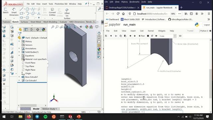Restart the Jupyter kernel
Viewport: 213px width, 120px height.
pos(152,36)
